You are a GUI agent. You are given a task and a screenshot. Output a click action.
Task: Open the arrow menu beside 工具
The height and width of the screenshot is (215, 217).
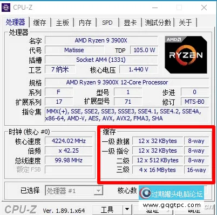pos(127,209)
